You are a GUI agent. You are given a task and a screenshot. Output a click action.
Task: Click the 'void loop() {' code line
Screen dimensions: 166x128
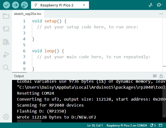coord(48,51)
